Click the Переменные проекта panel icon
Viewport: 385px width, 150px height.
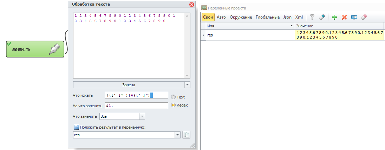pos(204,8)
